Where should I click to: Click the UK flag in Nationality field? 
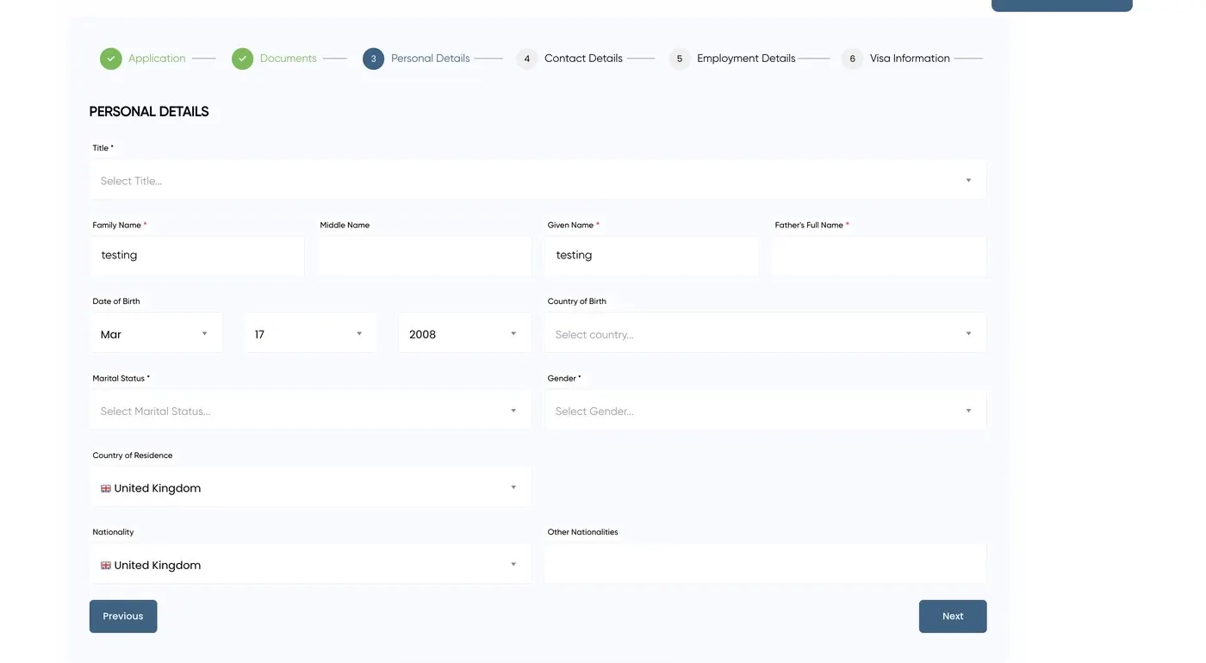(106, 566)
